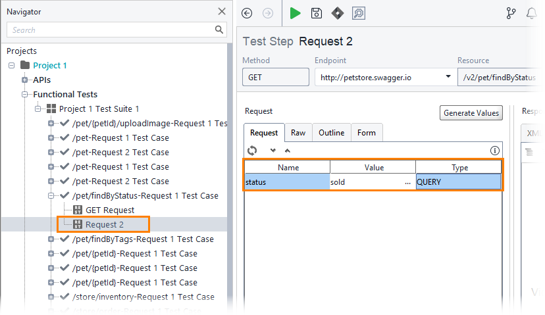Click the refresh parameters icon
This screenshot has height=315, width=545.
pyautogui.click(x=252, y=151)
